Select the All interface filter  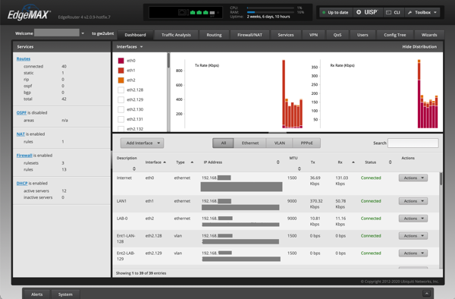click(223, 143)
